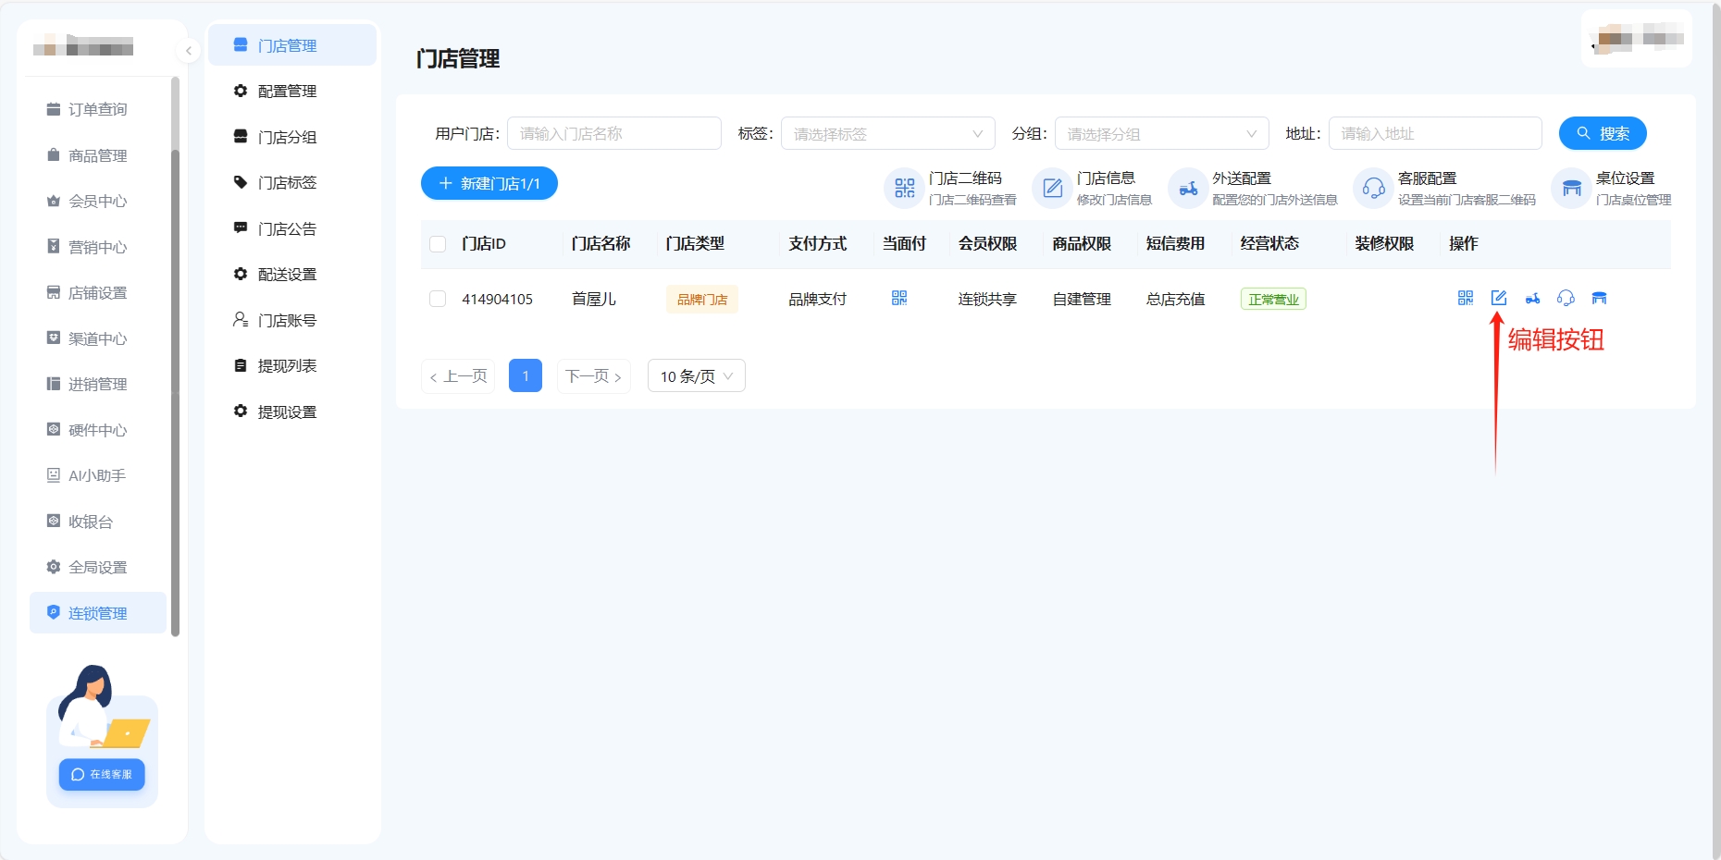Change page size from 10 条/页
The image size is (1721, 860).
(x=696, y=376)
